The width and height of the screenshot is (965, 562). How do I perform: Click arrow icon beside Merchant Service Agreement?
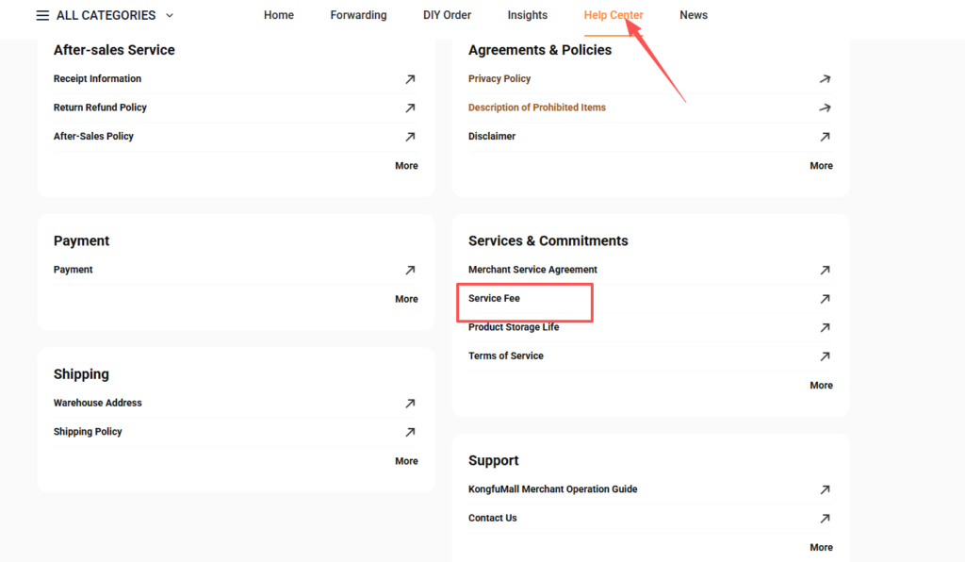pos(825,270)
